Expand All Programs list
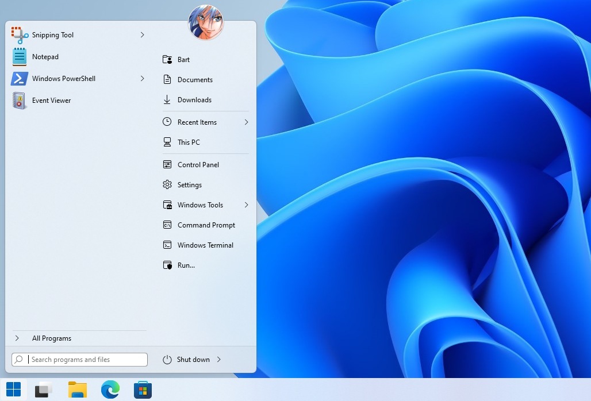The width and height of the screenshot is (591, 401). point(52,338)
